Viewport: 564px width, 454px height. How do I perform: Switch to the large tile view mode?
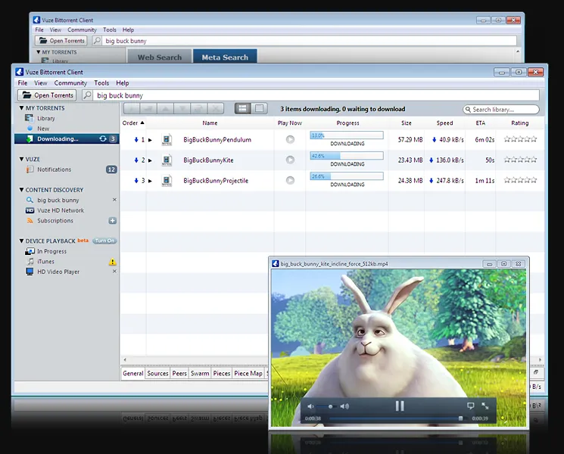[259, 108]
